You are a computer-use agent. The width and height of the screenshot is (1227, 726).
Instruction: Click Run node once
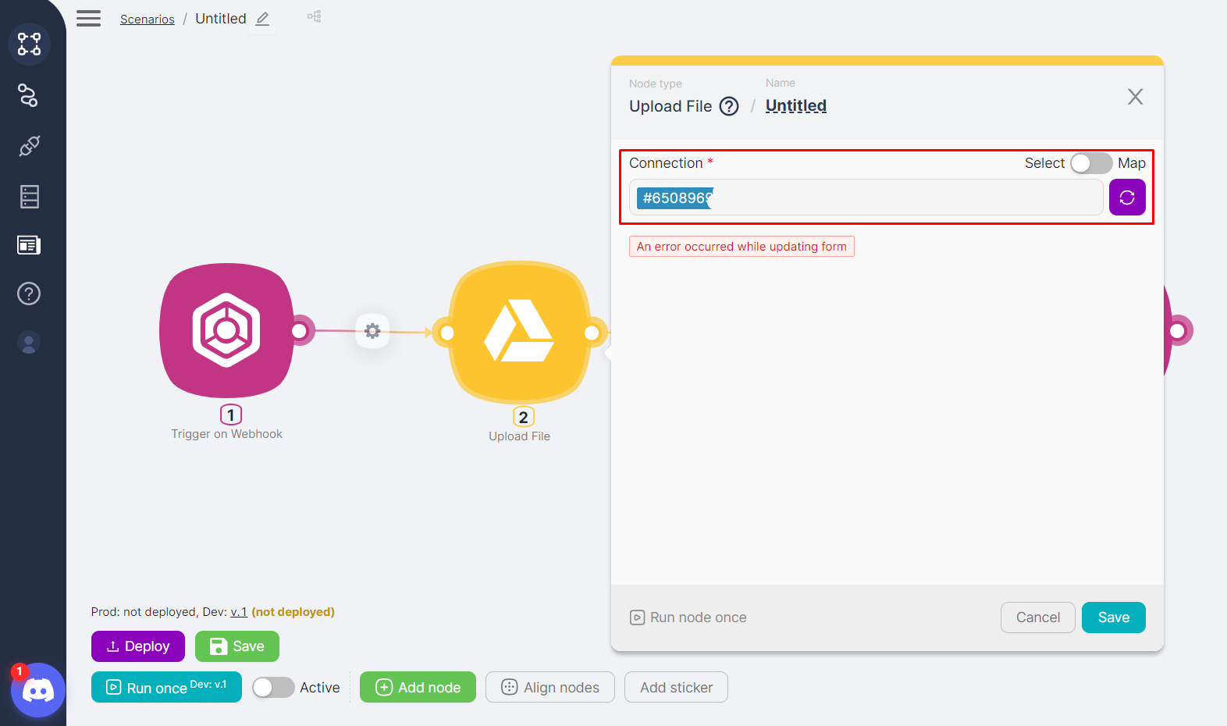[x=688, y=617]
